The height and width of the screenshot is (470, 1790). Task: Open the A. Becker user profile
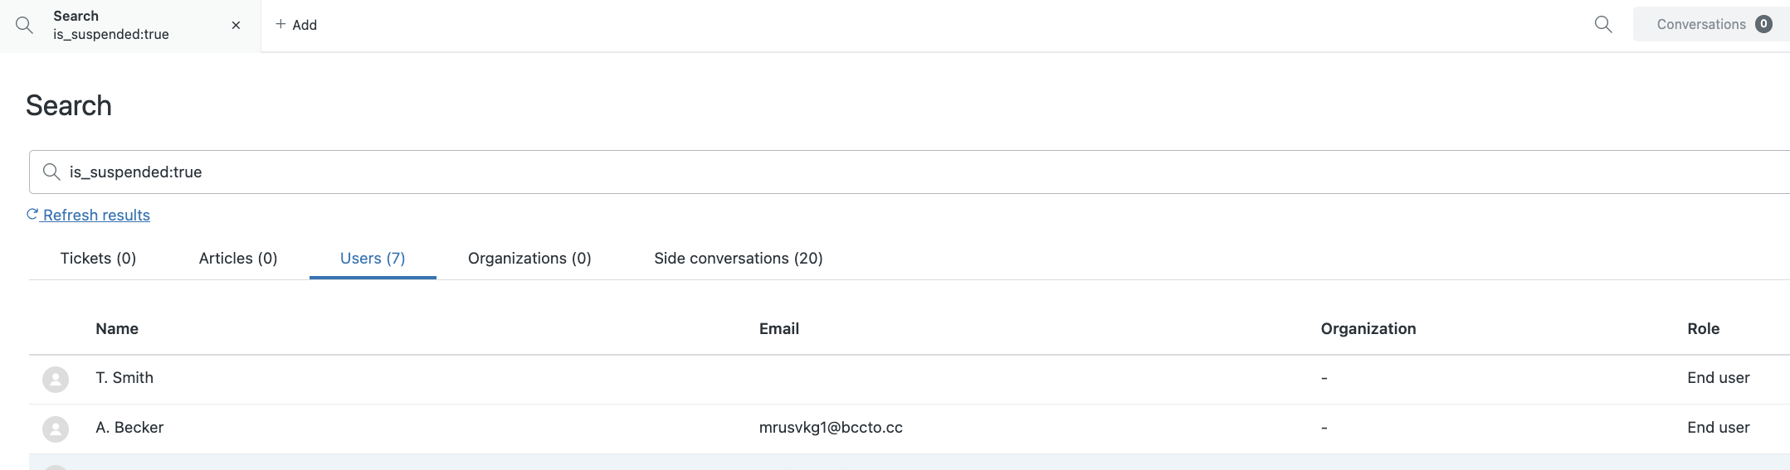point(129,427)
